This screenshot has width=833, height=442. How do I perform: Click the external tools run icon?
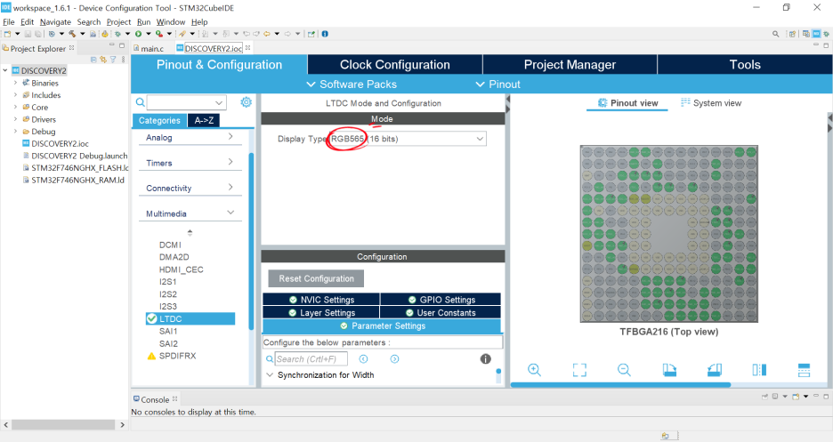[x=158, y=34]
